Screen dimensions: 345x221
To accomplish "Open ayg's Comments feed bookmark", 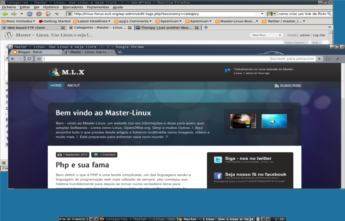I will pos(133,21).
